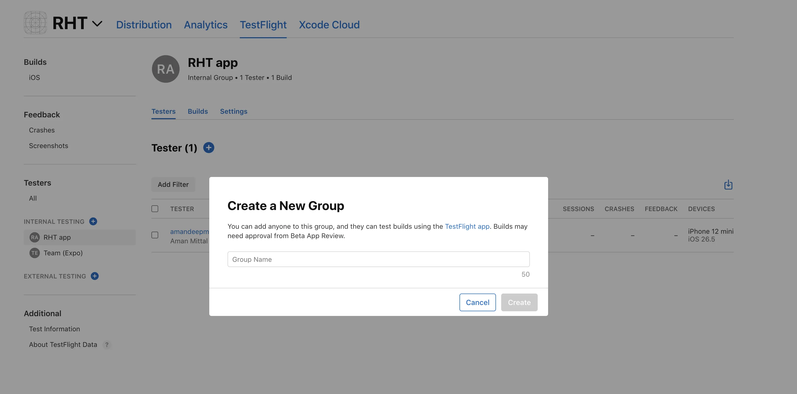This screenshot has height=394, width=797.
Task: Add a new internal testing group
Action: [93, 221]
